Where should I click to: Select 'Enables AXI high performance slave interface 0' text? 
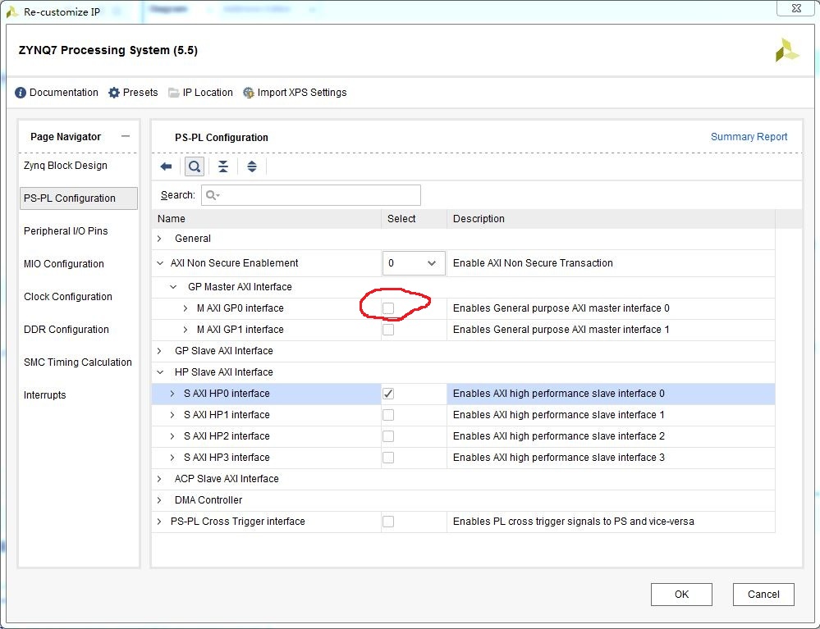pos(558,394)
